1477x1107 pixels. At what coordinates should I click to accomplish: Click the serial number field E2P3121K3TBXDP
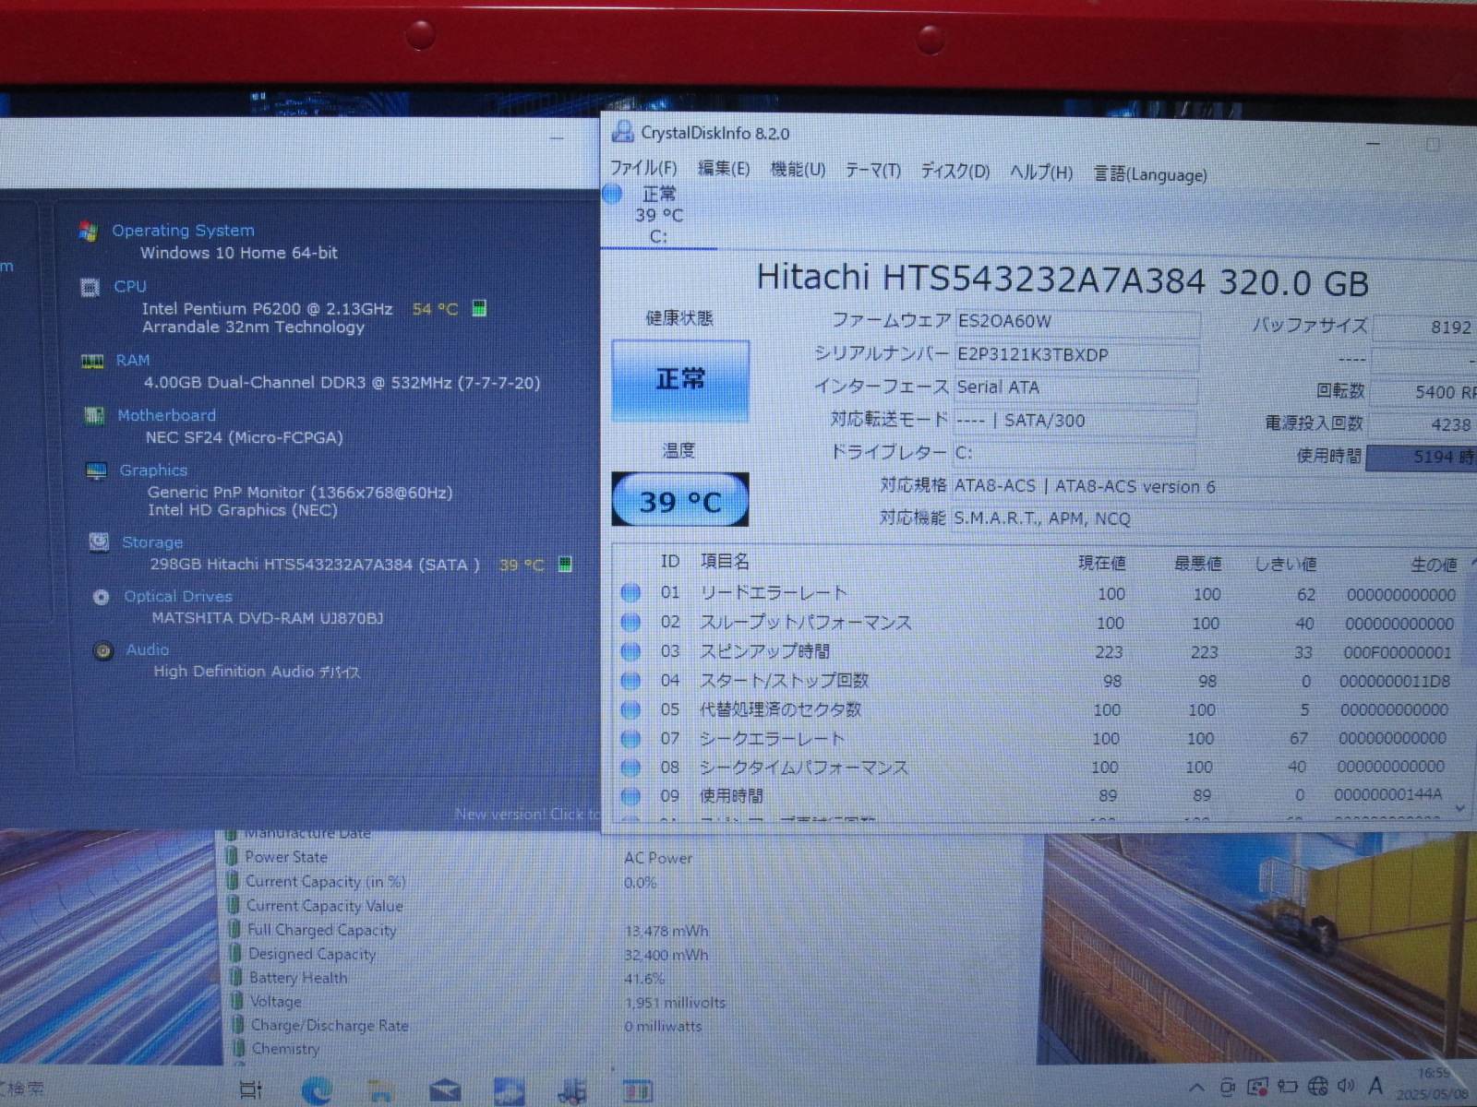coord(1076,355)
